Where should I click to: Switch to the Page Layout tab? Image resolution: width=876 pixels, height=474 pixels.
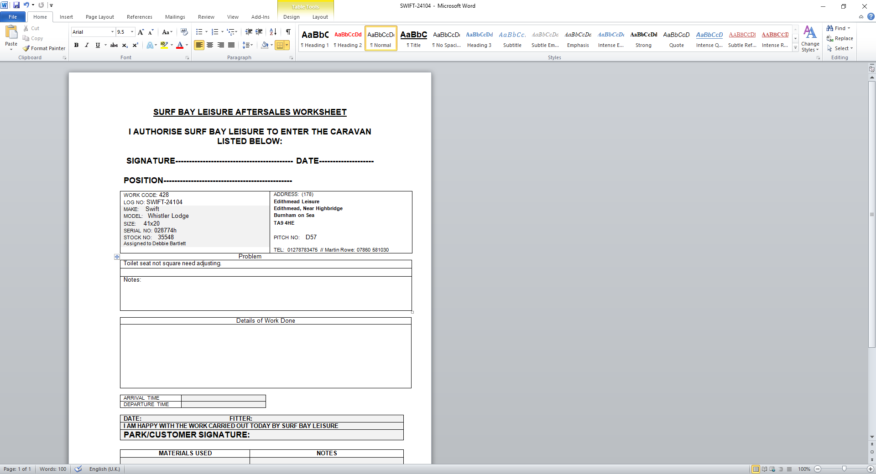[x=100, y=17]
